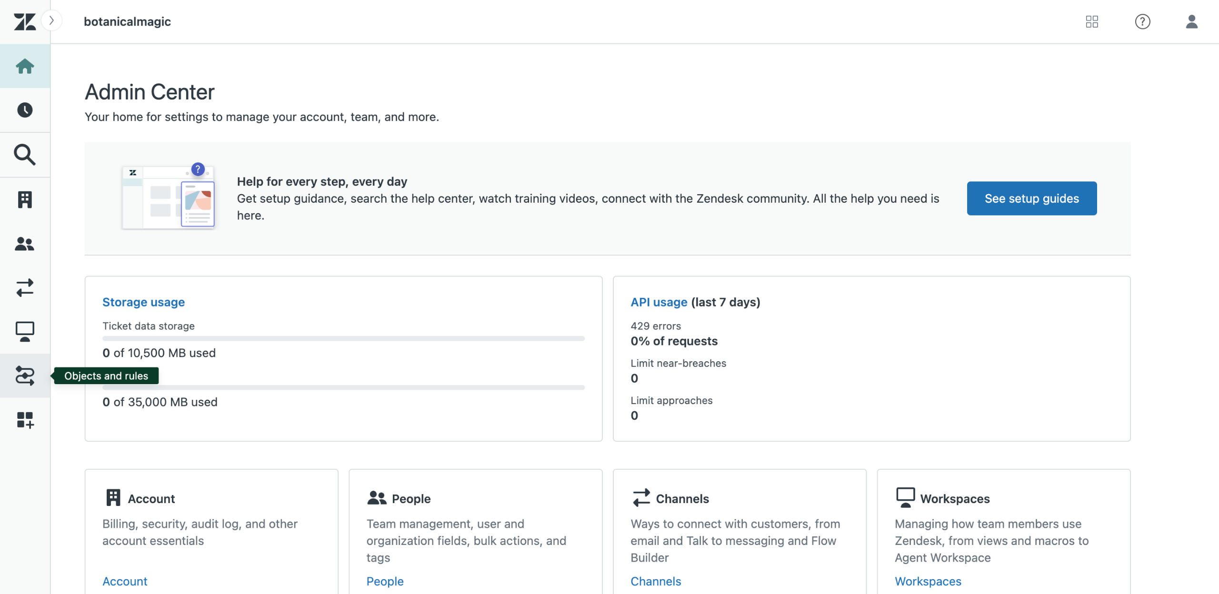The image size is (1219, 594).
Task: Open the API usage link
Action: pos(659,302)
